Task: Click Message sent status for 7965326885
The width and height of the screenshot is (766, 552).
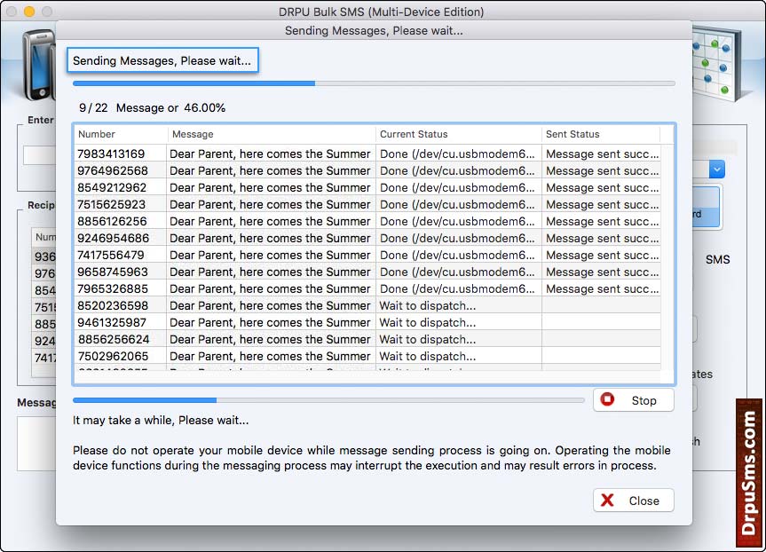Action: 602,288
